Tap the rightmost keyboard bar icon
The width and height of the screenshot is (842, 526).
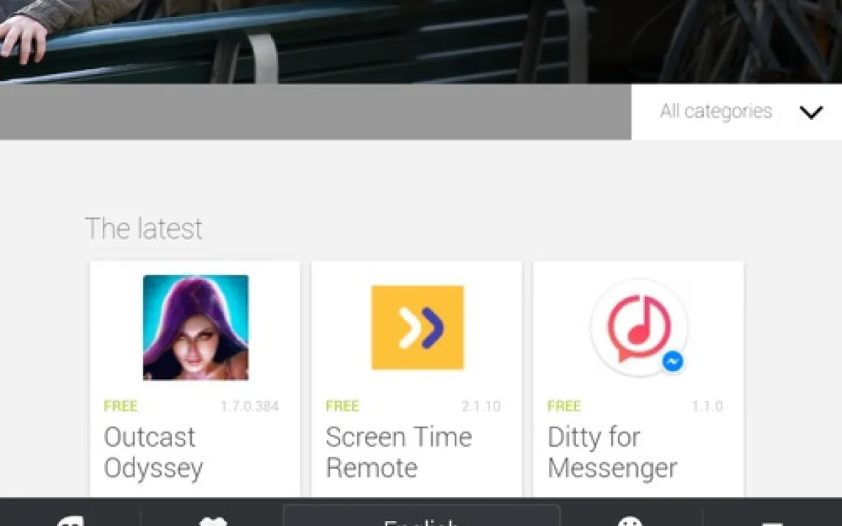coord(771,520)
